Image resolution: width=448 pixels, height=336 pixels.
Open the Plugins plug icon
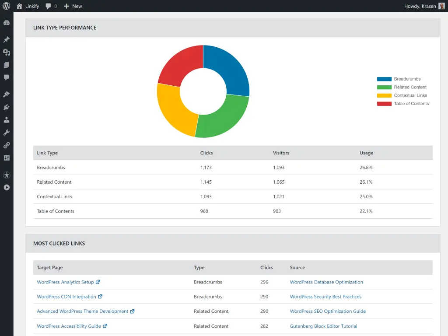(7, 107)
